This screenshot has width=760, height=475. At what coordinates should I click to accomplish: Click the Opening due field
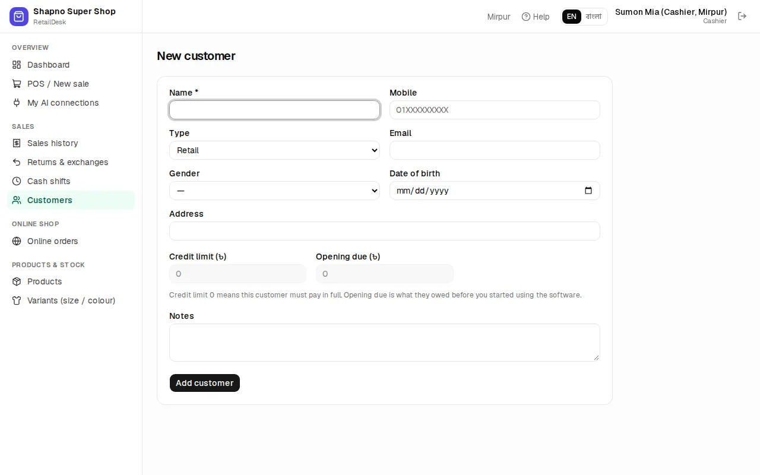tap(385, 274)
